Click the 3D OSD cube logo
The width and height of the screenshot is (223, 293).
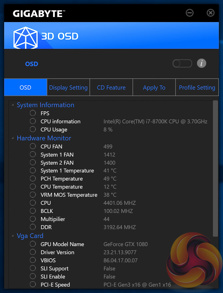[25, 38]
